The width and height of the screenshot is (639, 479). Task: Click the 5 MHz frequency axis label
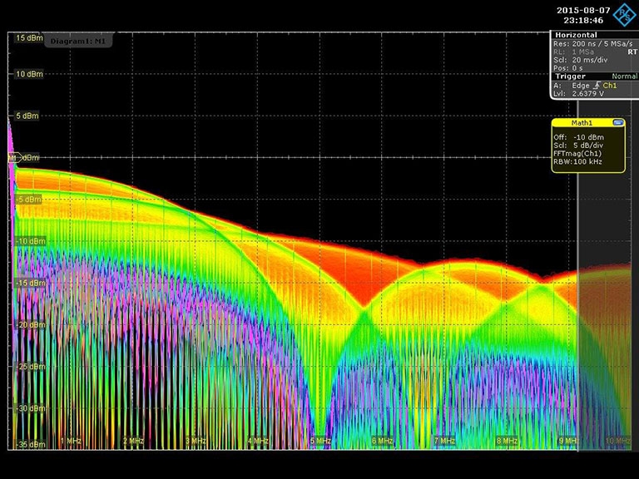click(320, 441)
